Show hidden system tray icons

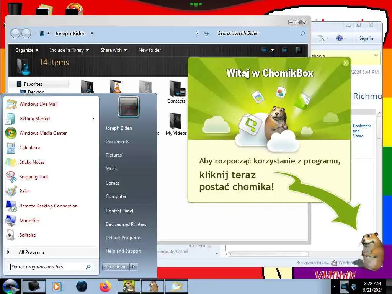335,287
